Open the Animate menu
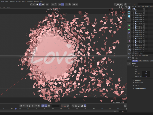Viewport: 153px width, 115px height. [18, 1]
